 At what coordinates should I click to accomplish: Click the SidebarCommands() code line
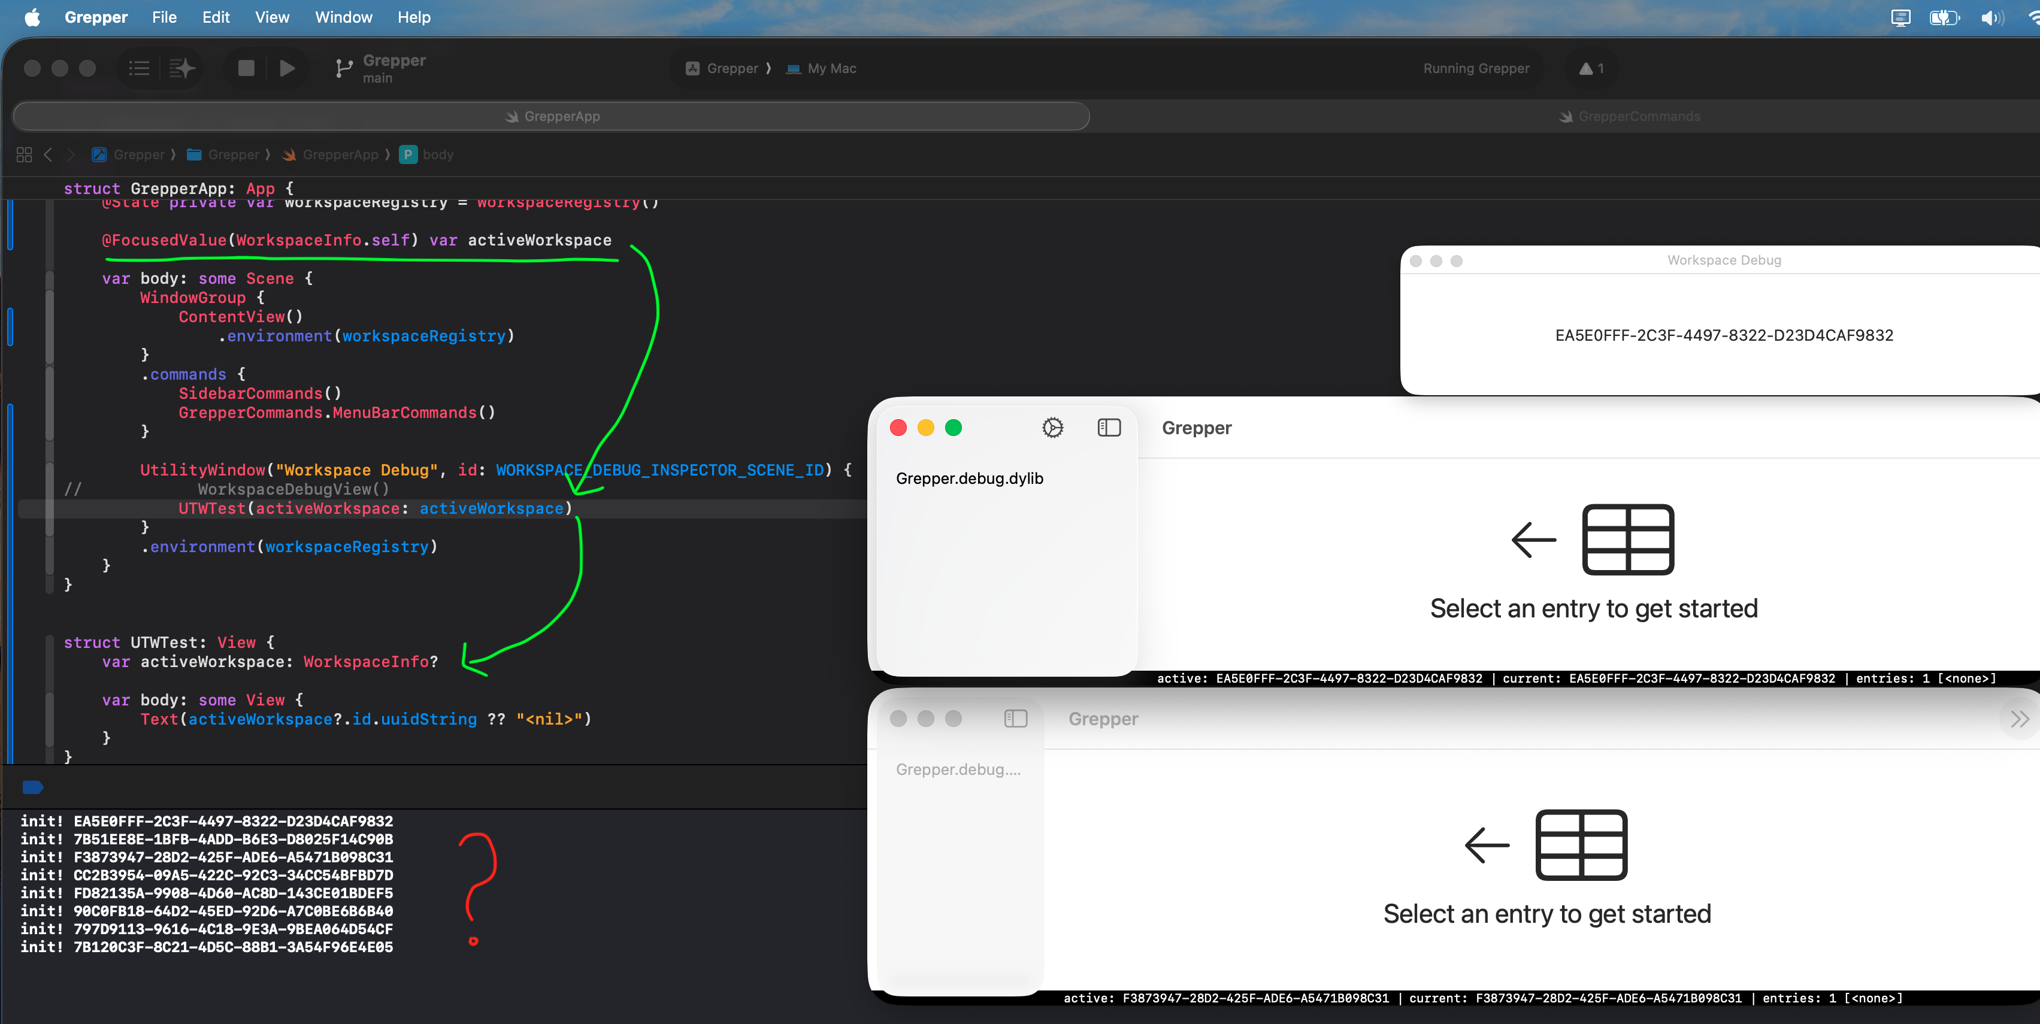pyautogui.click(x=260, y=393)
